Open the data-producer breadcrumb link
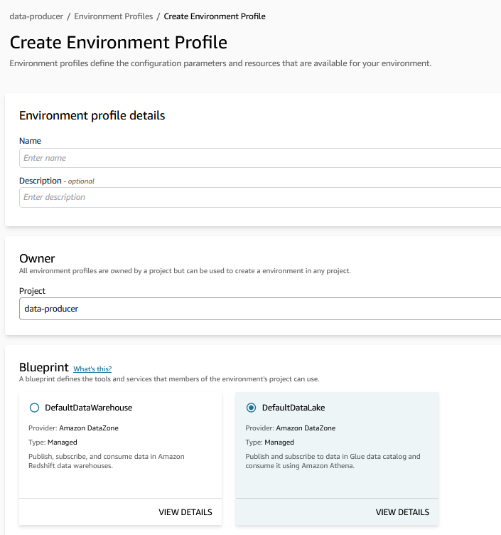 (37, 16)
